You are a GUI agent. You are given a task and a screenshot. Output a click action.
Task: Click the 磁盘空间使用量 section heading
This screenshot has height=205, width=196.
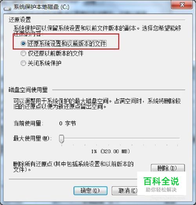click(28, 90)
